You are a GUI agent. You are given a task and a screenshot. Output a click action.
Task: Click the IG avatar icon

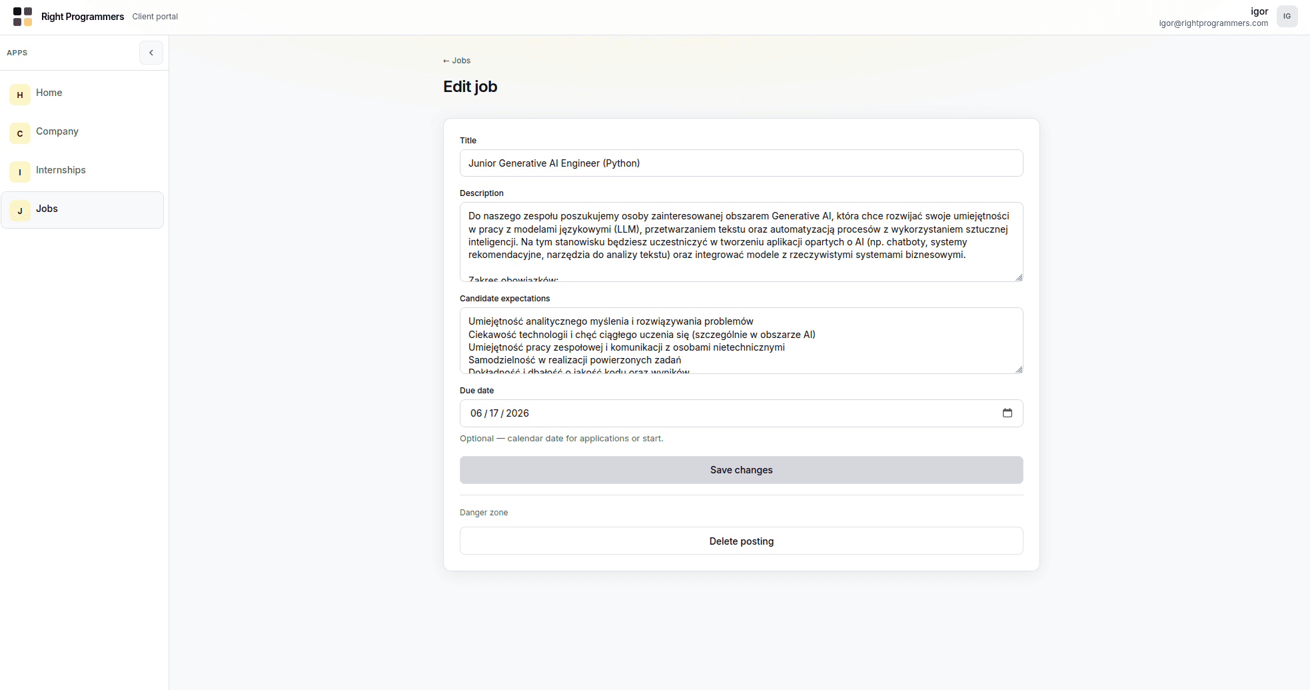click(1287, 16)
